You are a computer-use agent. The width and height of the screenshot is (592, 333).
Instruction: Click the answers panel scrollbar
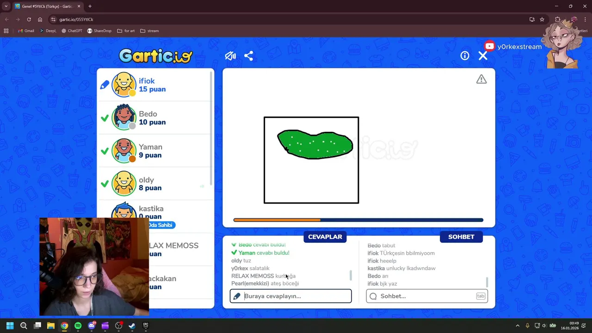click(351, 275)
